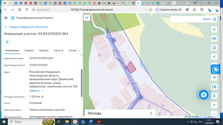Open Task View on the taskbar
Viewport: 223px width, 125px height.
coord(59,122)
